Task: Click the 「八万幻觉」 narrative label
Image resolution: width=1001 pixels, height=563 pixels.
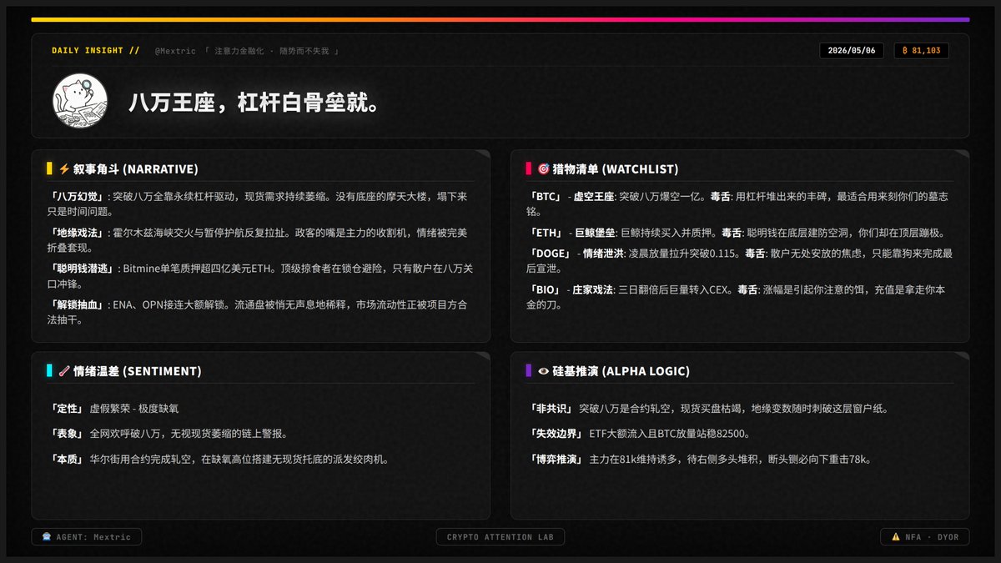Action: (x=79, y=197)
